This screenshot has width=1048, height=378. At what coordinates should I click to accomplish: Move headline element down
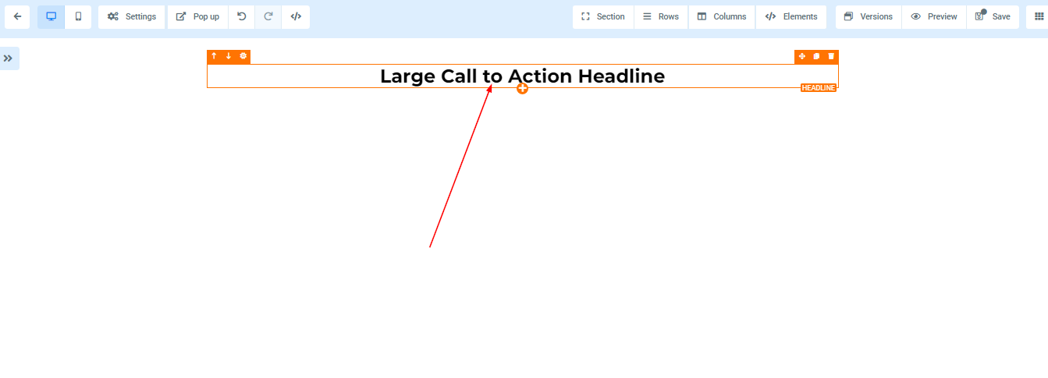point(229,56)
